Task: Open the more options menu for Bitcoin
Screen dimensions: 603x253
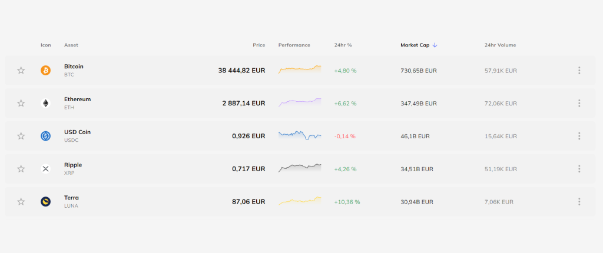Action: pyautogui.click(x=579, y=71)
